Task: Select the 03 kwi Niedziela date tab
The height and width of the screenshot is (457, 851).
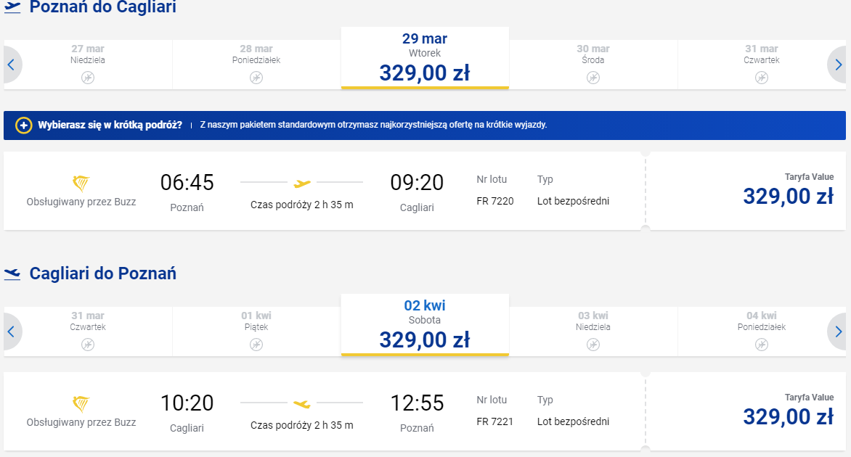Action: pyautogui.click(x=593, y=332)
